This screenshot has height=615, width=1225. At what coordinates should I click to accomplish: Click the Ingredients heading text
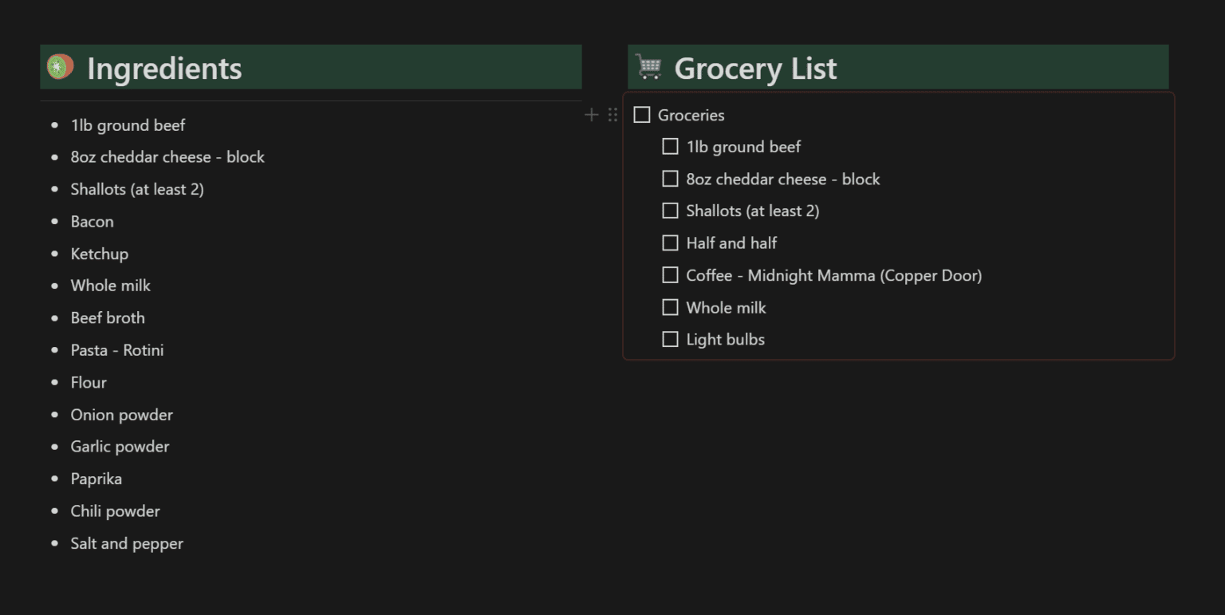coord(164,69)
